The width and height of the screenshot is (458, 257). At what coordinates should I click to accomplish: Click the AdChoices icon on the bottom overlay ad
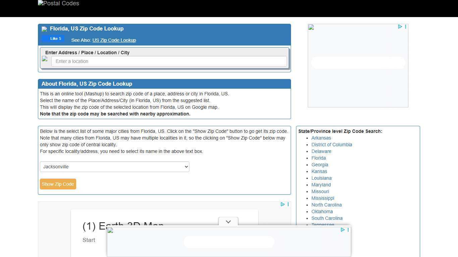pyautogui.click(x=342, y=230)
